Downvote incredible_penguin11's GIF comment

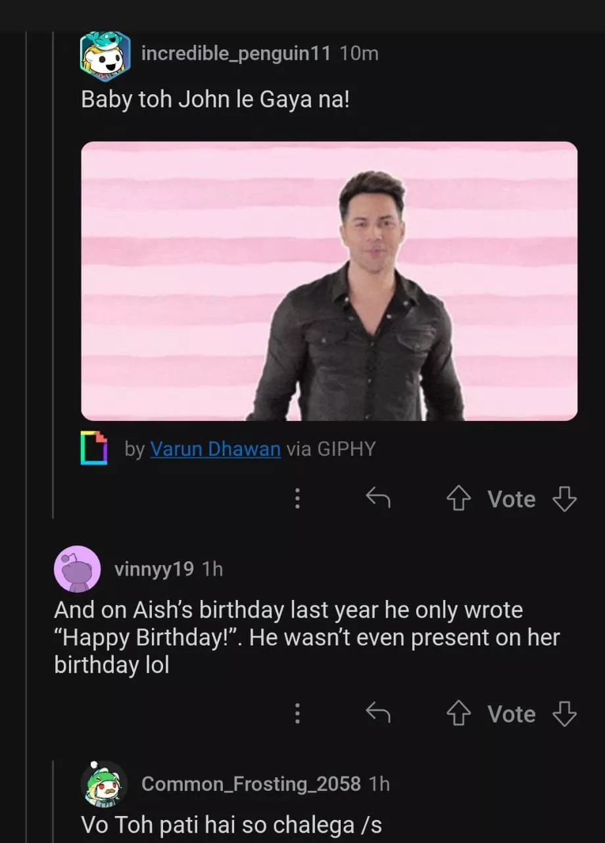pos(564,499)
